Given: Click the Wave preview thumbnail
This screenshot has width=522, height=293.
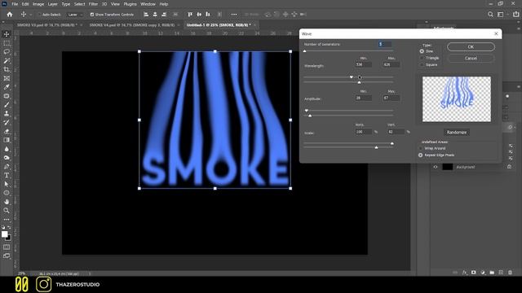Looking at the screenshot, I should click(457, 99).
